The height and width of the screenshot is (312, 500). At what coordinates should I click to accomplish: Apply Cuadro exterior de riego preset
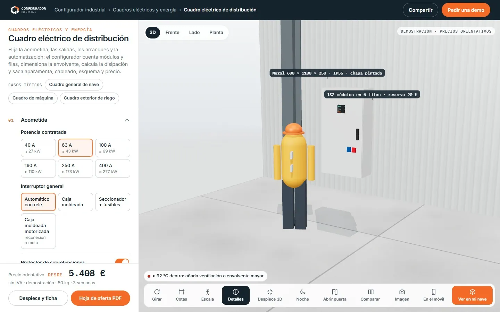[x=89, y=98]
